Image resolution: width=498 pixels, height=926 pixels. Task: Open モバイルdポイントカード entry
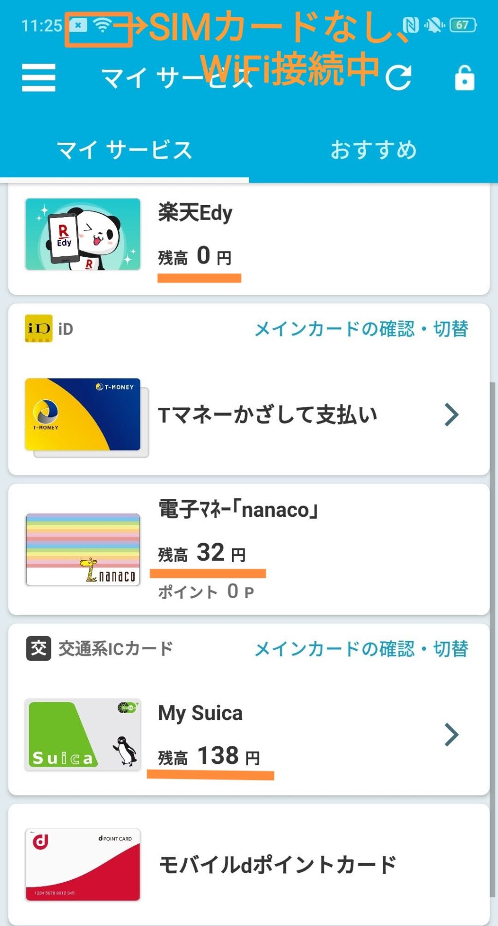[x=277, y=865]
